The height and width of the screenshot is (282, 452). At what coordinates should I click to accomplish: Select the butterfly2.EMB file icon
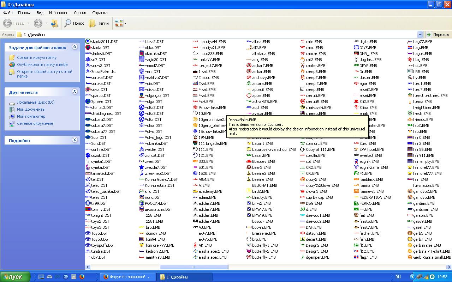coord(249,251)
